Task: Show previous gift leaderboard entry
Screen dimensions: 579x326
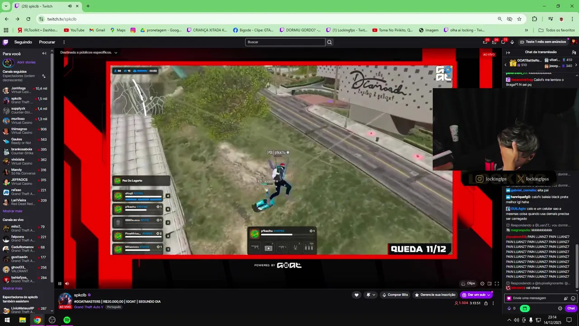Action: click(x=506, y=65)
